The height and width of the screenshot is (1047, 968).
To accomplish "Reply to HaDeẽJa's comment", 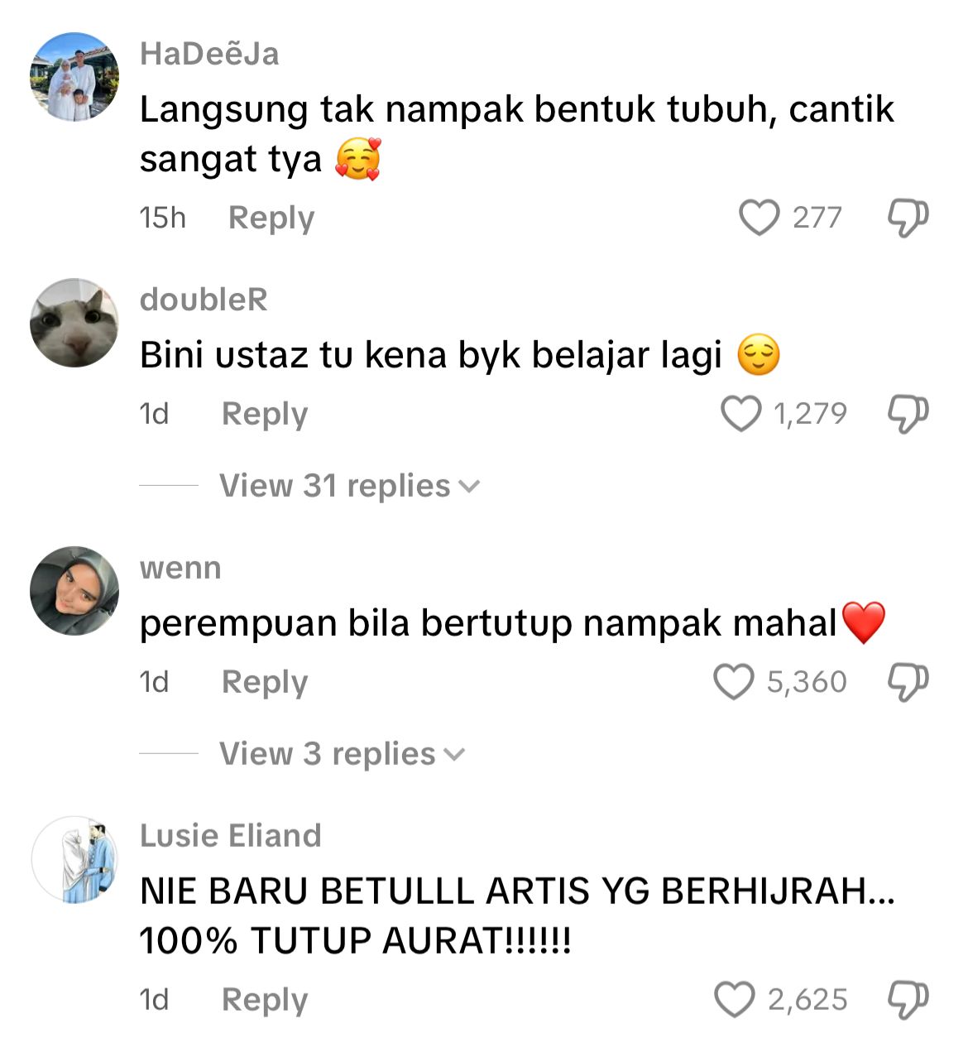I will tap(271, 218).
